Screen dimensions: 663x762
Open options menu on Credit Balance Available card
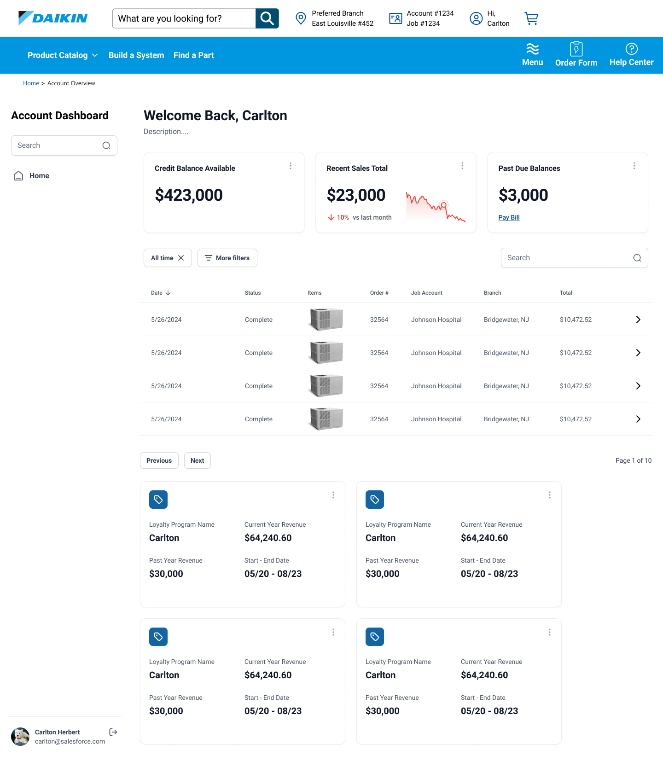coord(291,166)
